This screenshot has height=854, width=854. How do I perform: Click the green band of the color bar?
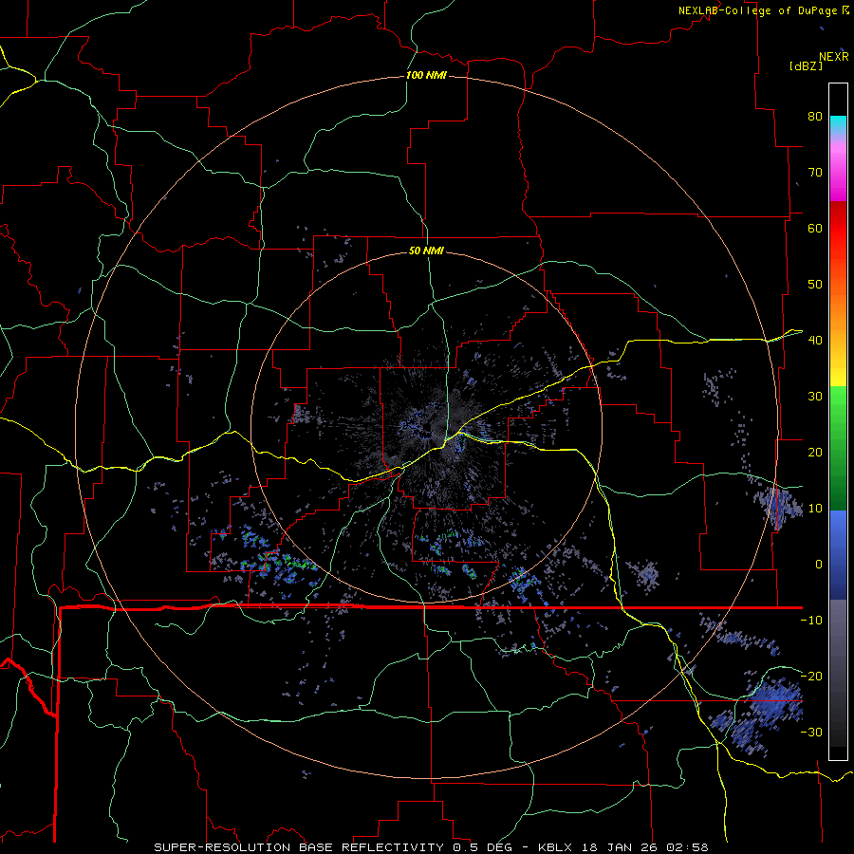[838, 448]
